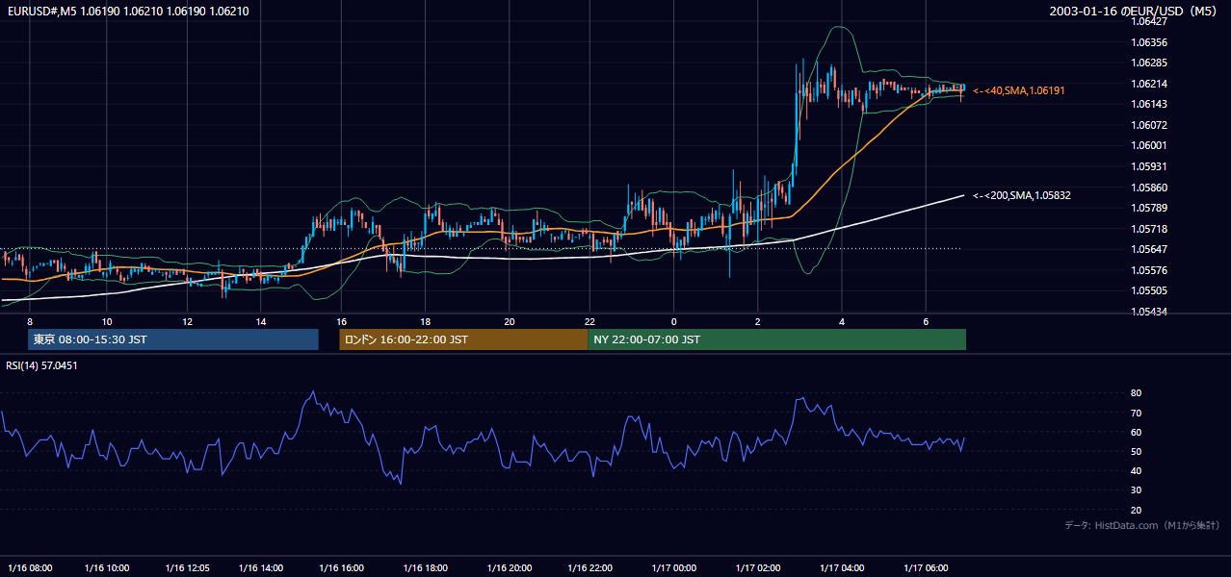
Task: Click the 1/16 12:05 time label
Action: point(188,568)
